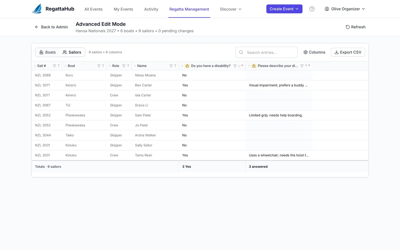Filter the disability question column

[x=235, y=66]
